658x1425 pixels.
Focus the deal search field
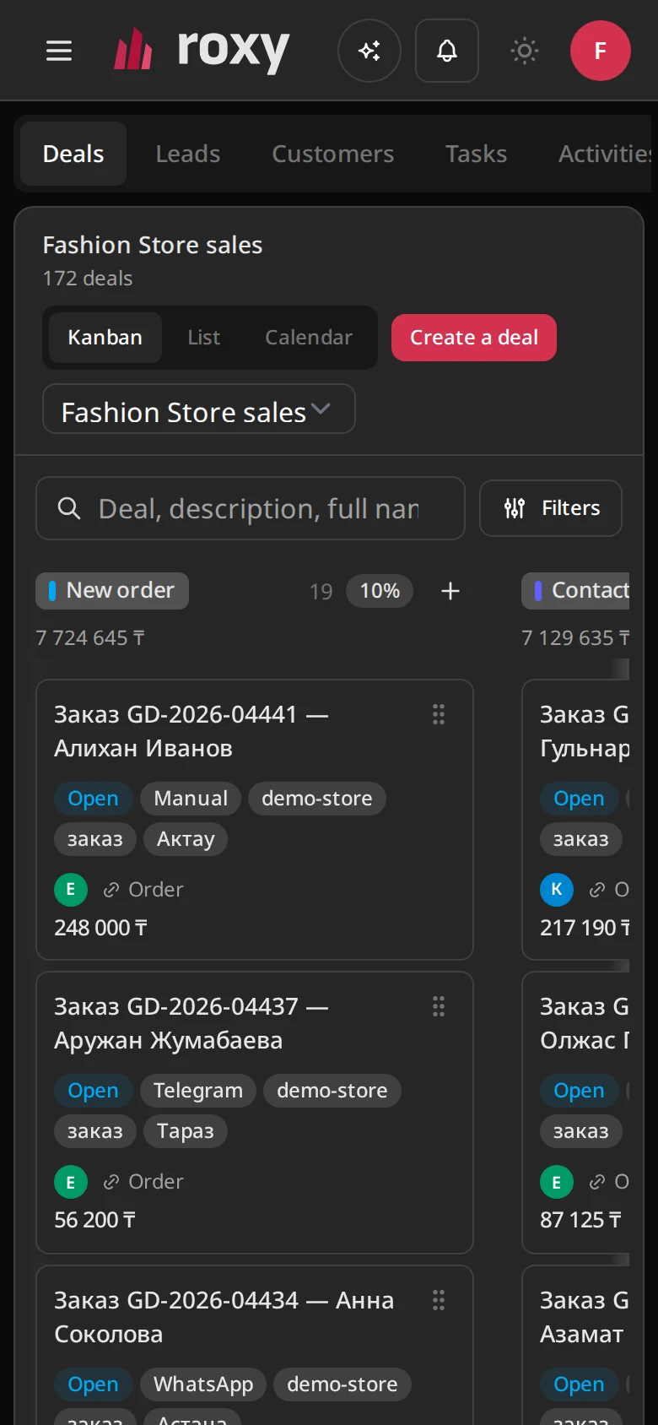[x=251, y=508]
